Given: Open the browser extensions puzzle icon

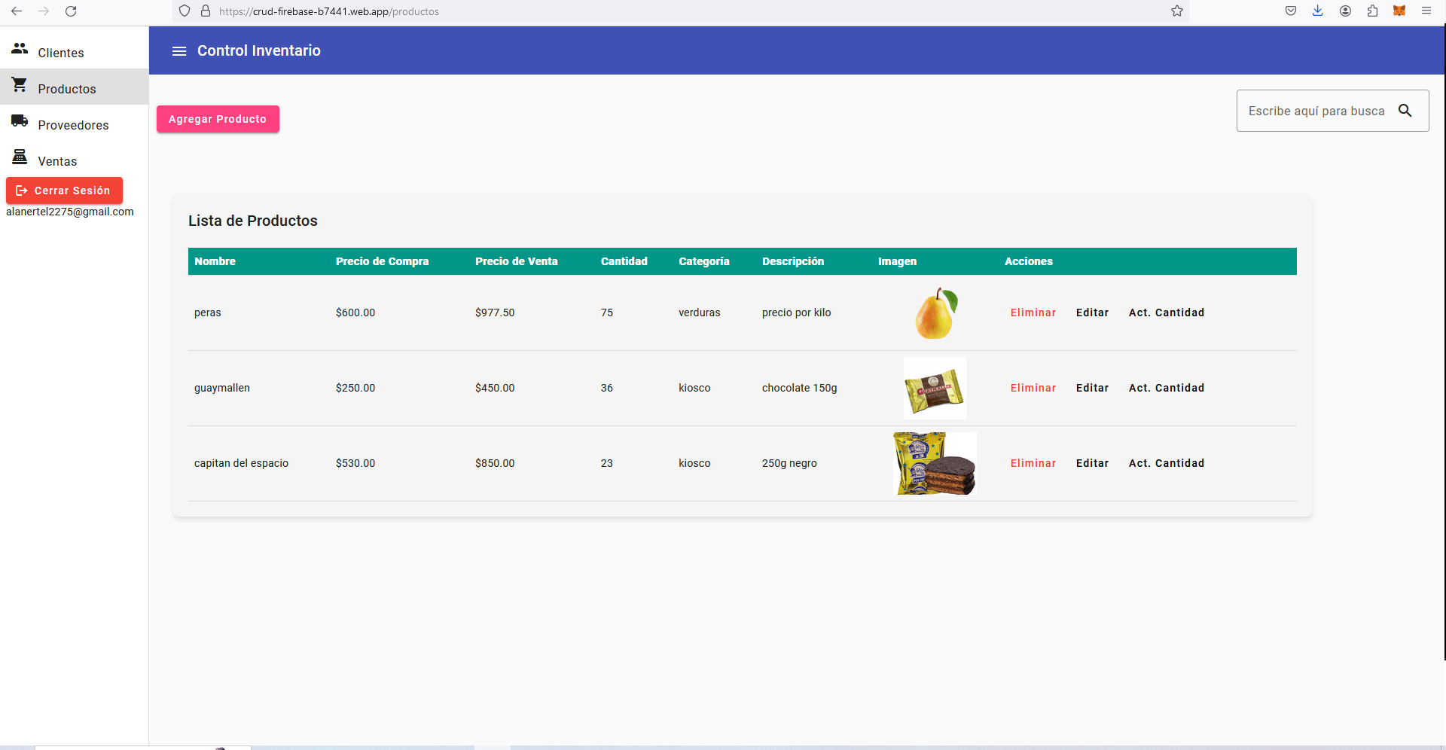Looking at the screenshot, I should click(1372, 11).
